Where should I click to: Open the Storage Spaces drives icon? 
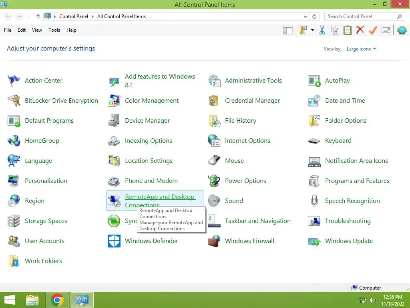click(14, 221)
